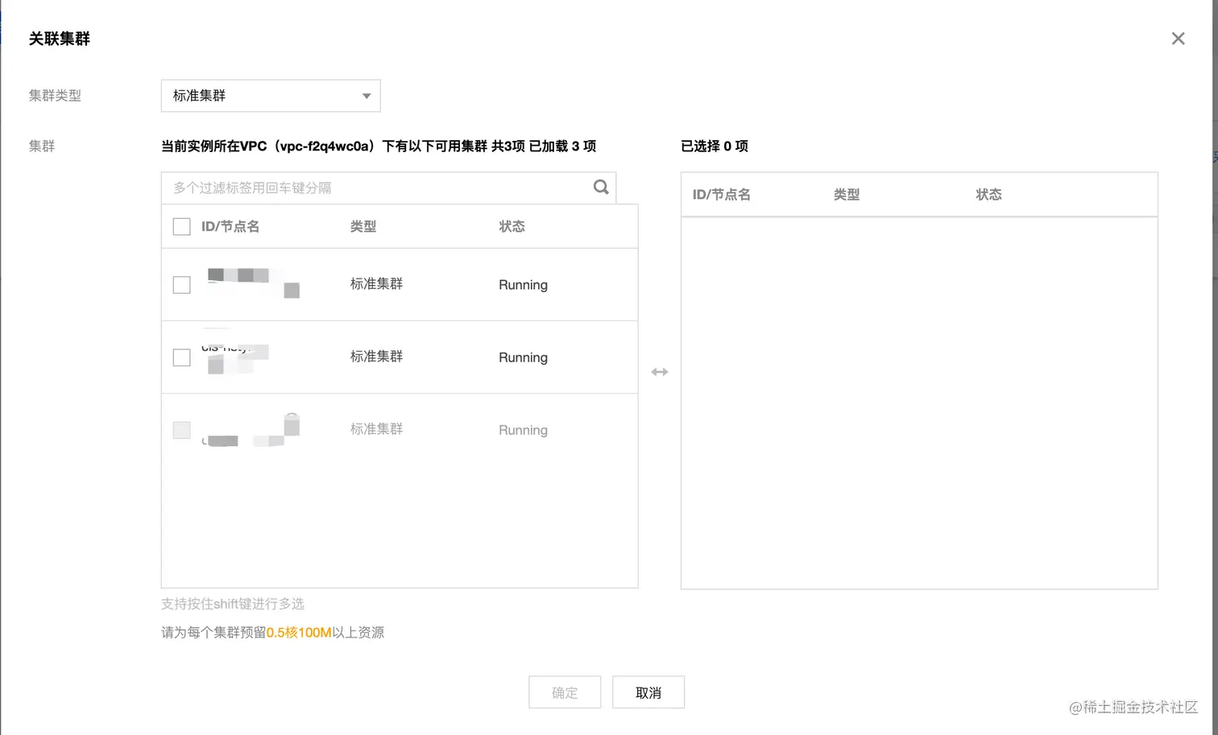The width and height of the screenshot is (1218, 735).
Task: Click the 支持按住shift键进行多选 hint
Action: click(x=233, y=604)
